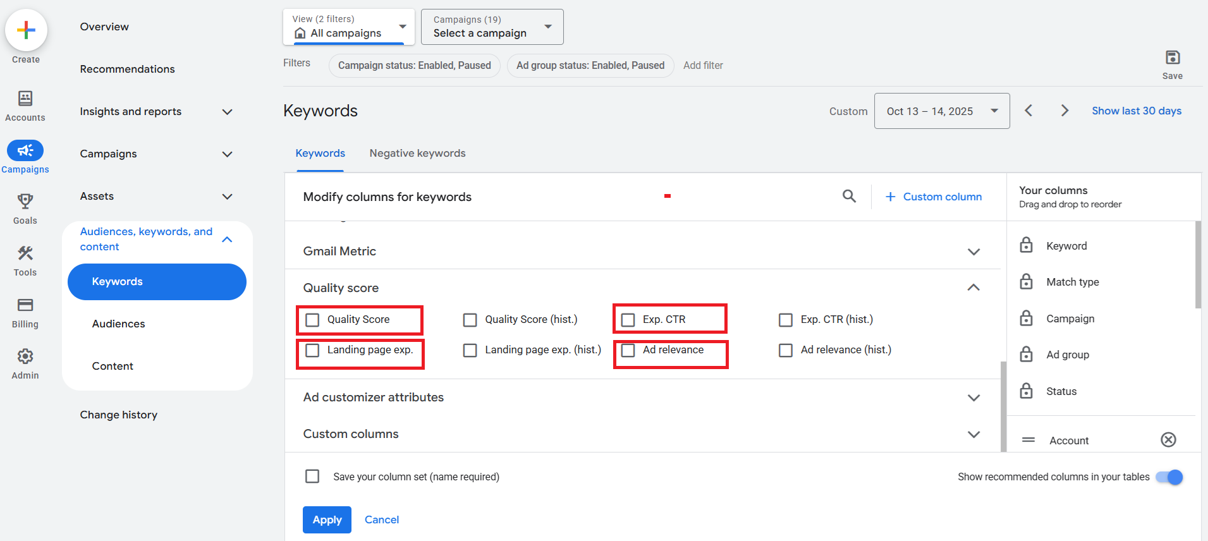
Task: Click the Create plus icon
Action: [x=26, y=30]
